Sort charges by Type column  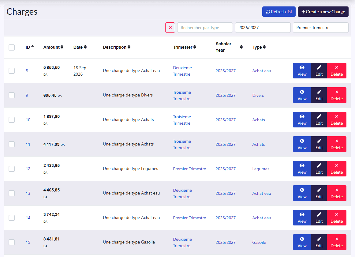(x=259, y=47)
